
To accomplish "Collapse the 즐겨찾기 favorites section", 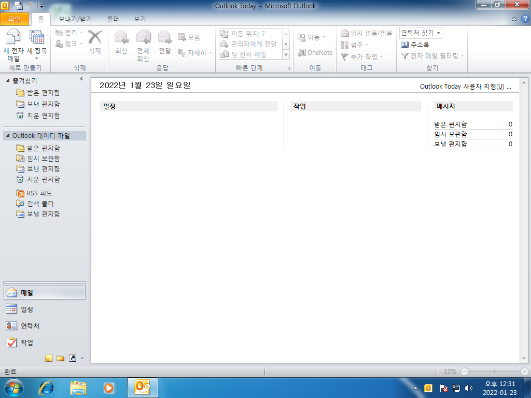I will click(8, 80).
